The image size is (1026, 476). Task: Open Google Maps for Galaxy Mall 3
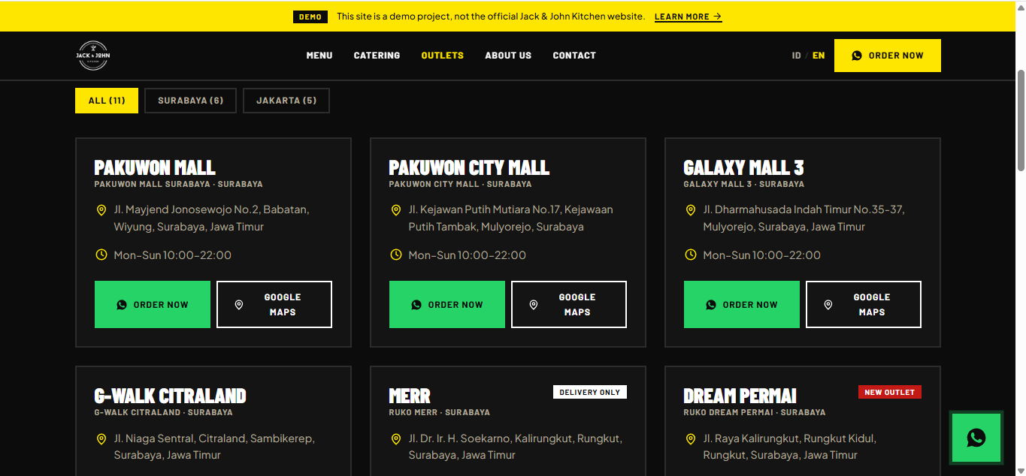click(x=864, y=305)
